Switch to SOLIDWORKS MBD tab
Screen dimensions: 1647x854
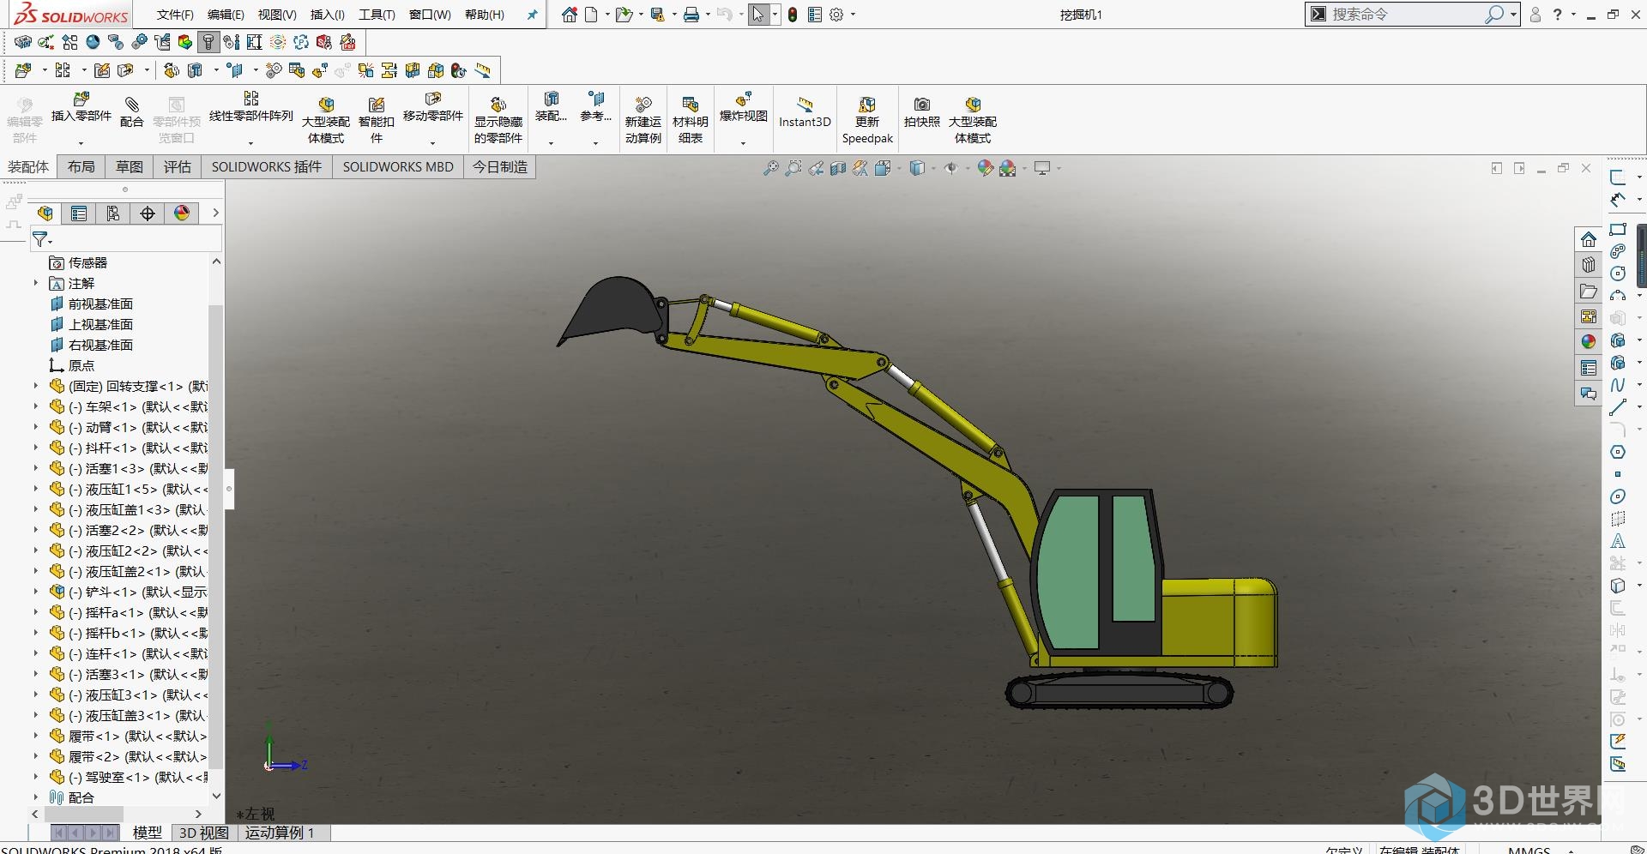(x=398, y=166)
